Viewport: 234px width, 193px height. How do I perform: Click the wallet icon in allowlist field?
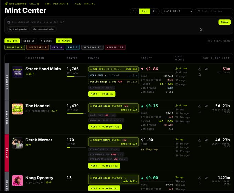[x=9, y=22]
